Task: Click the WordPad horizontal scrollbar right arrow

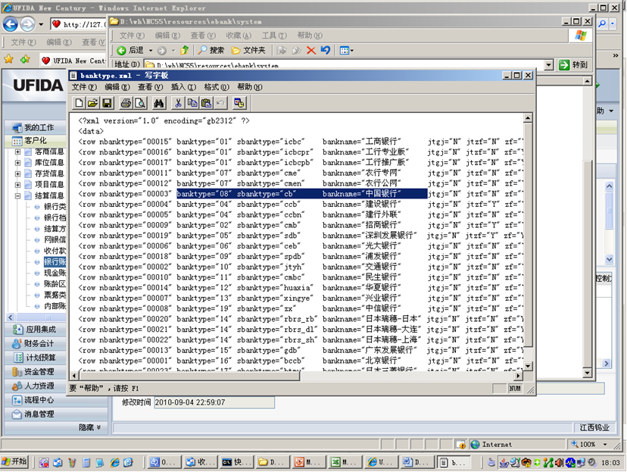Action: pyautogui.click(x=518, y=376)
